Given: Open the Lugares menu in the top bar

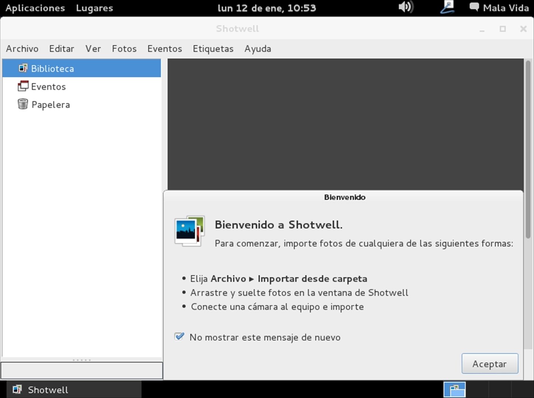Looking at the screenshot, I should [x=95, y=8].
